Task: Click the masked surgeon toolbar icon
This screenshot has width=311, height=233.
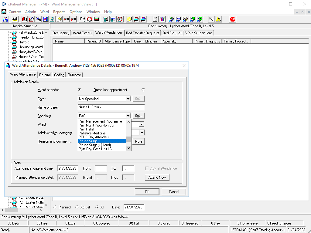Action: coord(52,19)
